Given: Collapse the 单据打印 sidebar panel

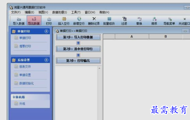Looking at the screenshot, I should [46, 31].
